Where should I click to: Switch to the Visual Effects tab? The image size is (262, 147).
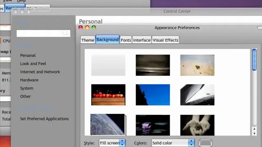tap(165, 40)
